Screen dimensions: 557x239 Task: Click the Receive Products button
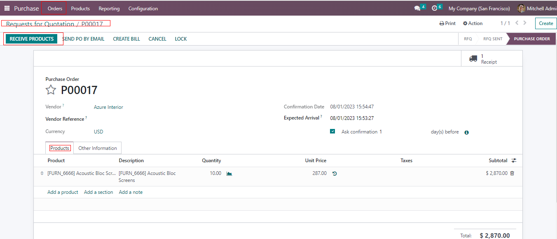32,39
